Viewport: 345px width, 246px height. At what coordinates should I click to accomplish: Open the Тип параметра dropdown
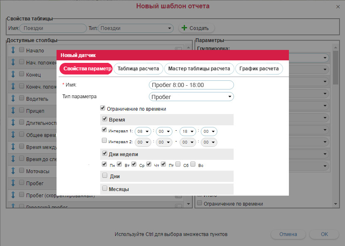click(x=191, y=97)
